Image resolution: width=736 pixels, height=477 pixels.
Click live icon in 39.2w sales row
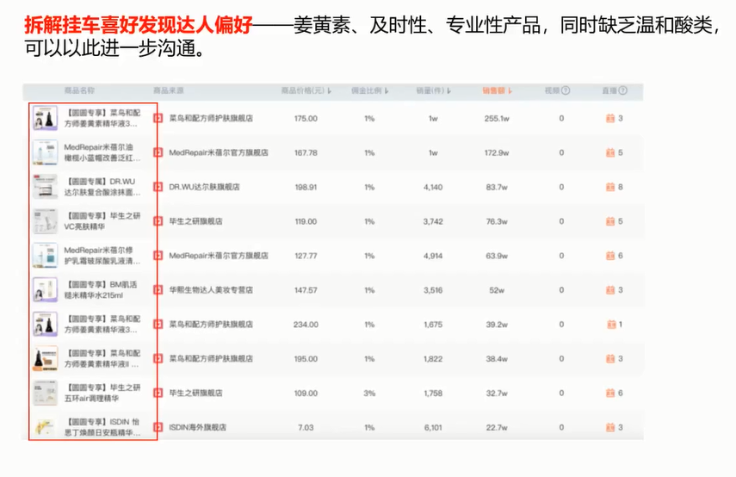pyautogui.click(x=611, y=325)
